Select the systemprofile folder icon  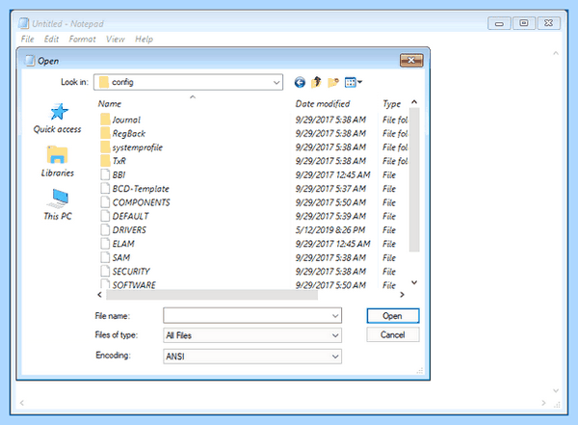click(x=105, y=147)
